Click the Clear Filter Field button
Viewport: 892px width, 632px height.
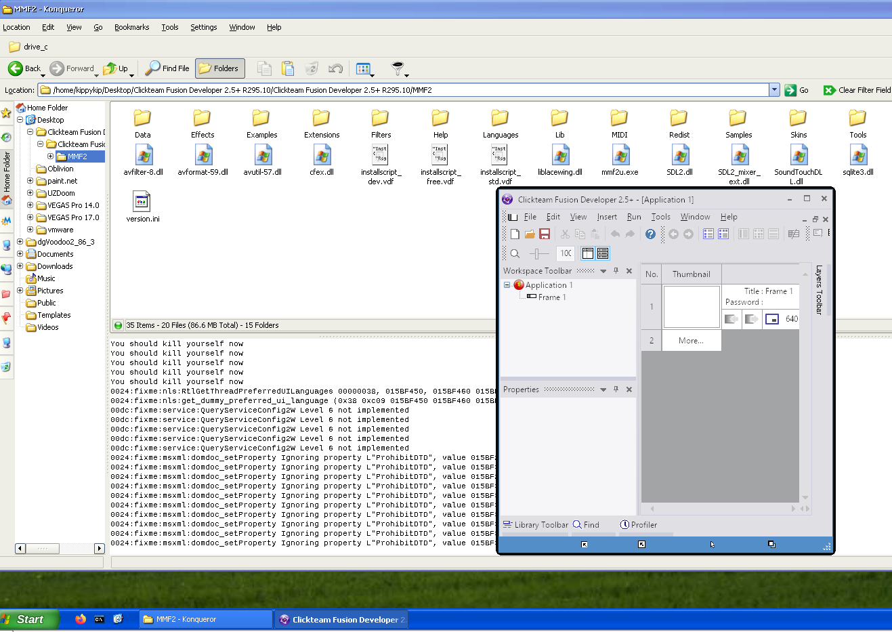pos(857,90)
